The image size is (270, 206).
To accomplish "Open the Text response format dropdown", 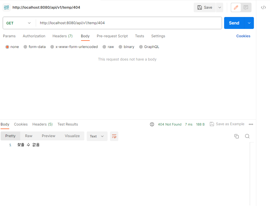I will click(x=97, y=136).
